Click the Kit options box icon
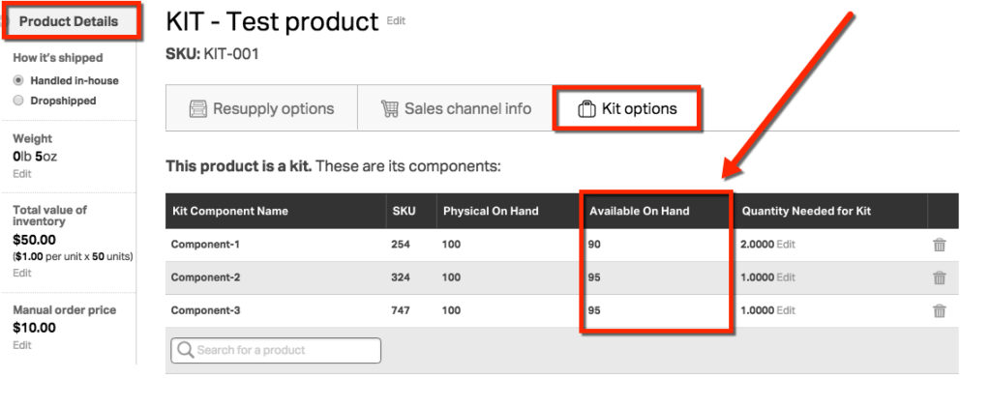The height and width of the screenshot is (408, 991). tap(586, 109)
